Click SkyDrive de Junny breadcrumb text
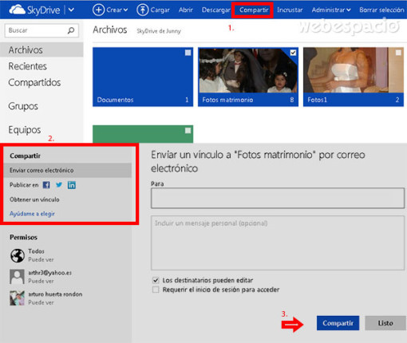 point(159,31)
